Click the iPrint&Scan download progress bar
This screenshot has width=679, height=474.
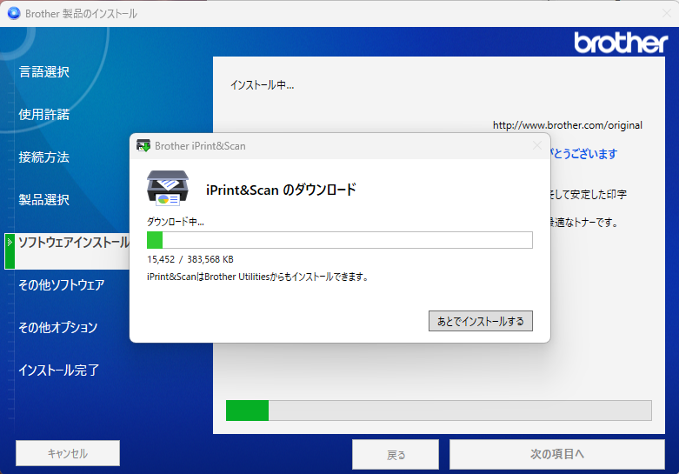(339, 240)
